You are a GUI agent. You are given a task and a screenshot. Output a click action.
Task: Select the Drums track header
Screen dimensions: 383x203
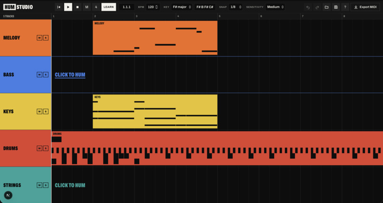[25, 148]
